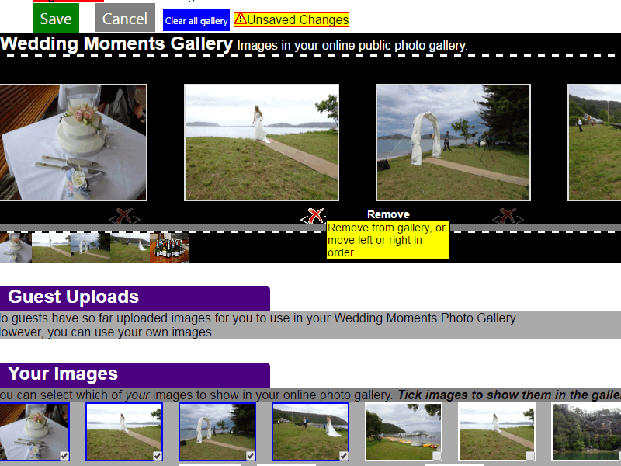Untick the bride-on-lawn image checkbox

[343, 456]
